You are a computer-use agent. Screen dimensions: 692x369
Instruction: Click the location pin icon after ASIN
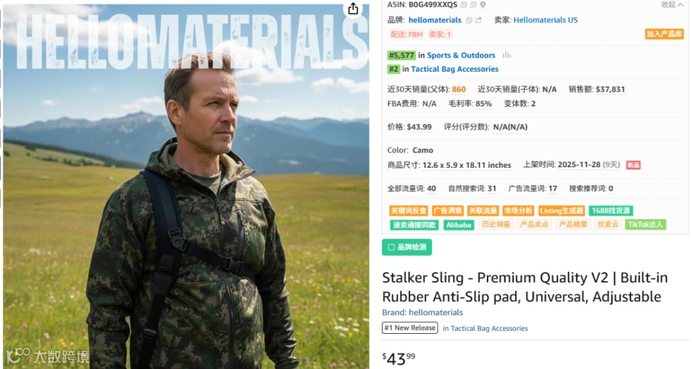coord(483,5)
